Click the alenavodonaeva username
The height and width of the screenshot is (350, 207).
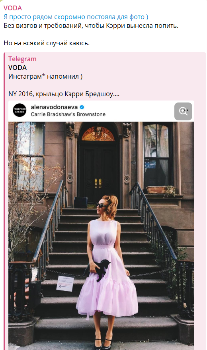[x=54, y=107]
